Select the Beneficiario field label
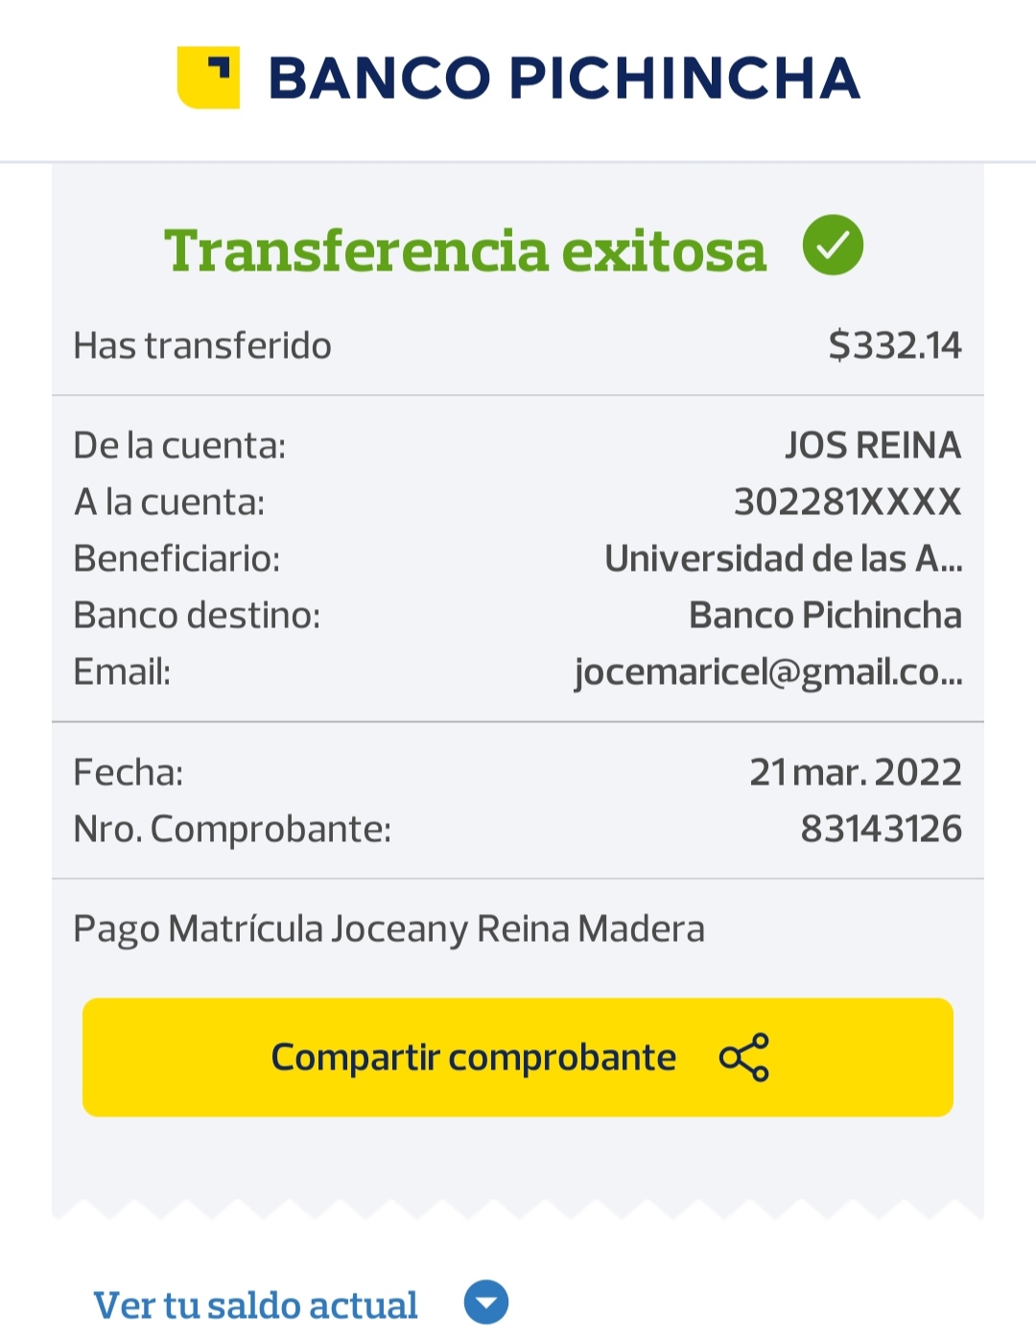Viewport: 1036px width, 1338px height. pos(177,558)
